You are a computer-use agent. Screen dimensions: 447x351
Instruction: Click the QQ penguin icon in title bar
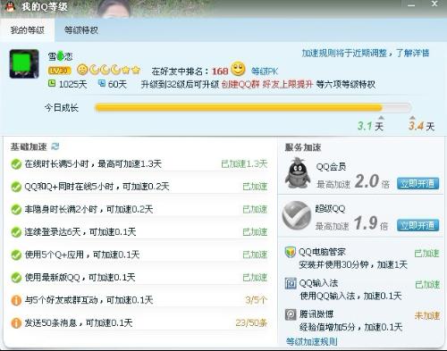coord(11,6)
